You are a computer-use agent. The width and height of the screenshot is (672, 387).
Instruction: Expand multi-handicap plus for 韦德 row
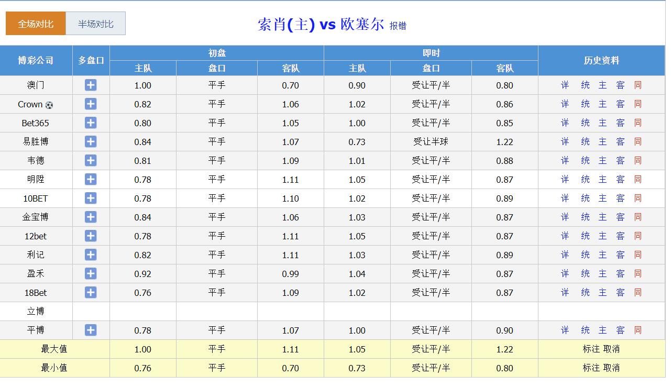tap(91, 161)
